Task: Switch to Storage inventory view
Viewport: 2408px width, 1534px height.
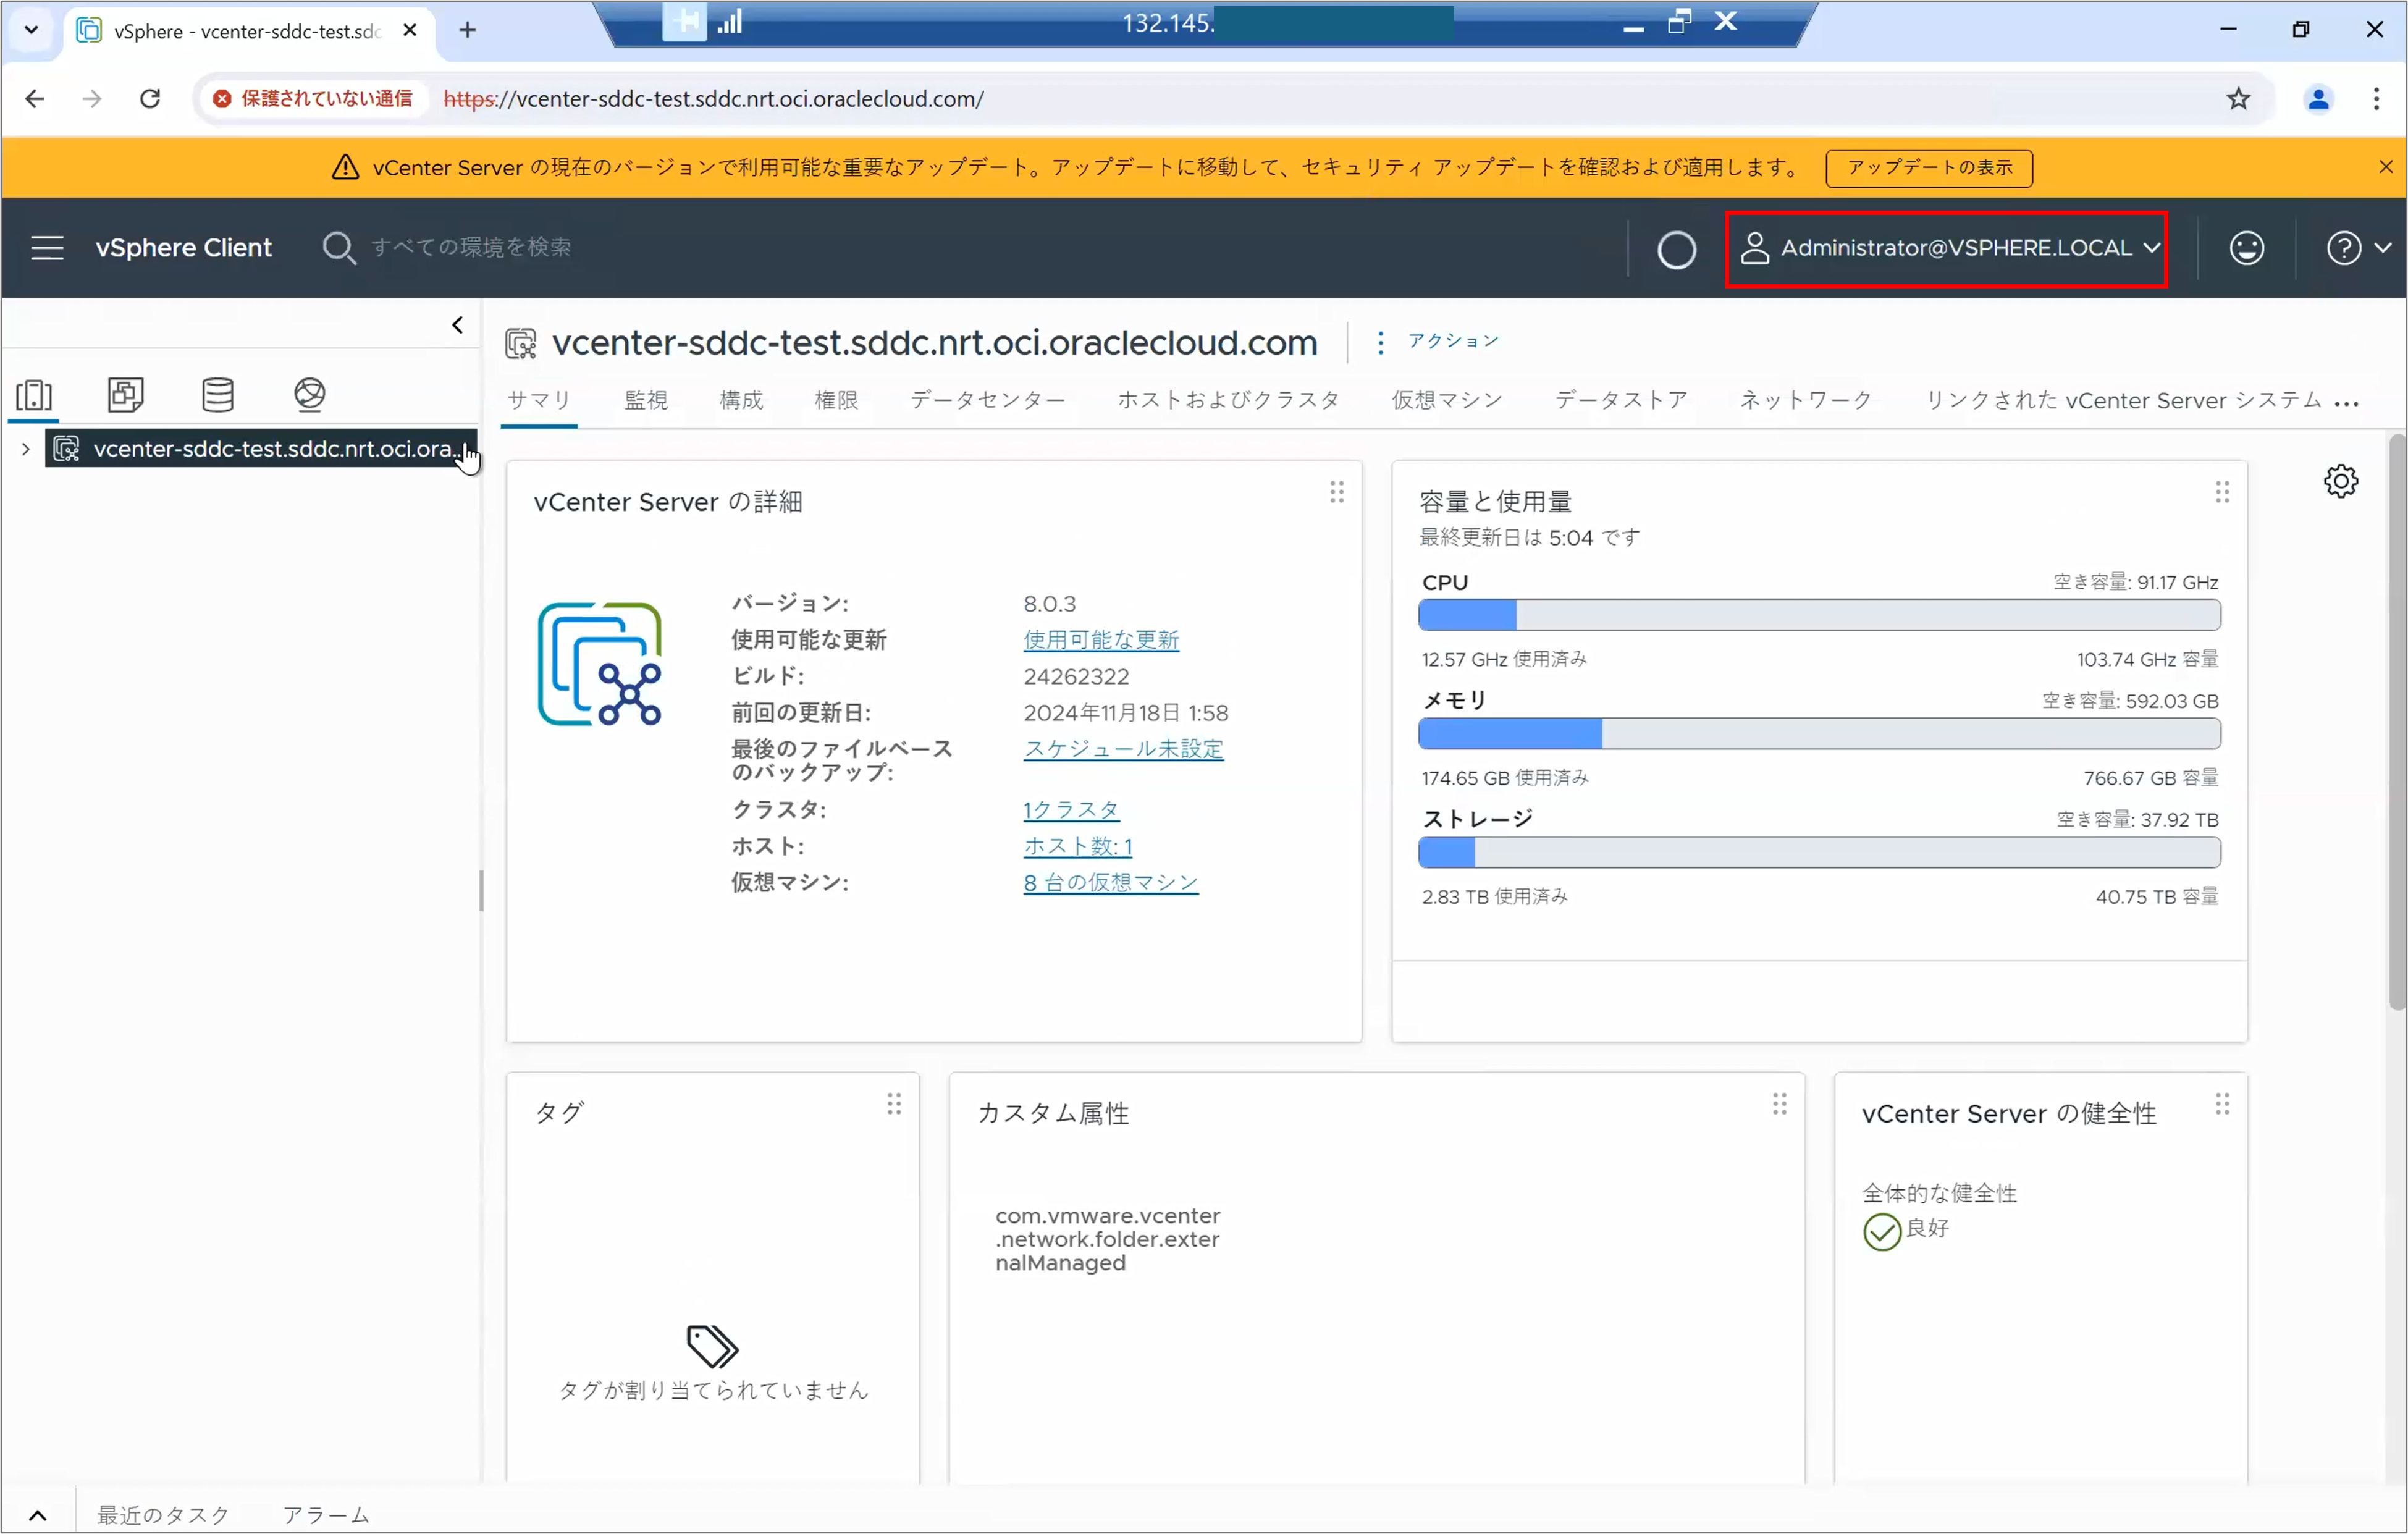Action: point(218,395)
